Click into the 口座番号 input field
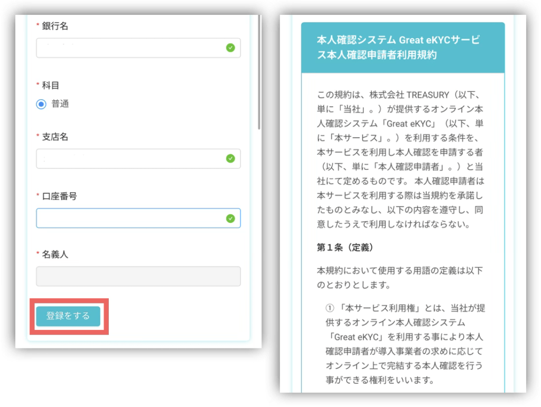Screen dimensions: 541x407 [x=129, y=218]
